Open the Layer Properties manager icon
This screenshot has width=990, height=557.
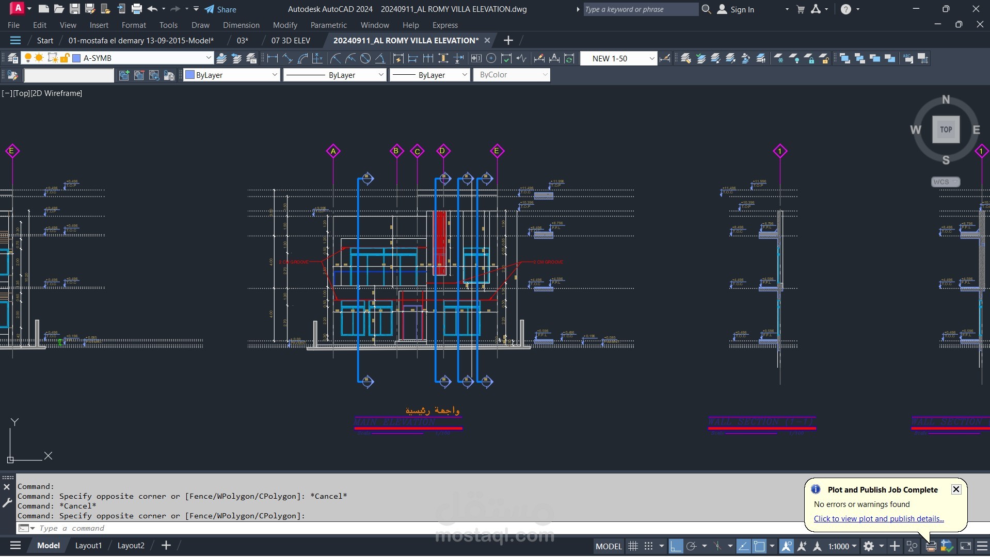[12, 58]
